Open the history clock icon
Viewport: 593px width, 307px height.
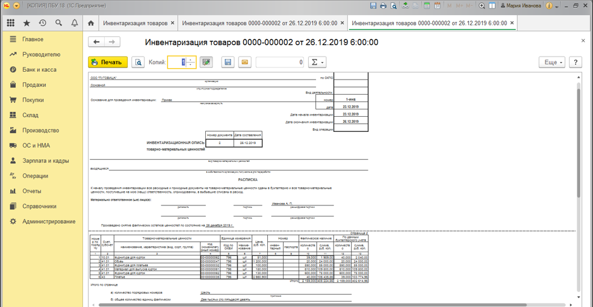point(43,23)
